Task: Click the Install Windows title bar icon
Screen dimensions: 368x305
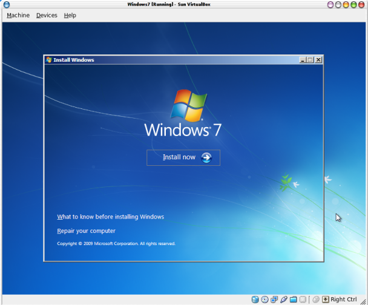Action: click(49, 60)
